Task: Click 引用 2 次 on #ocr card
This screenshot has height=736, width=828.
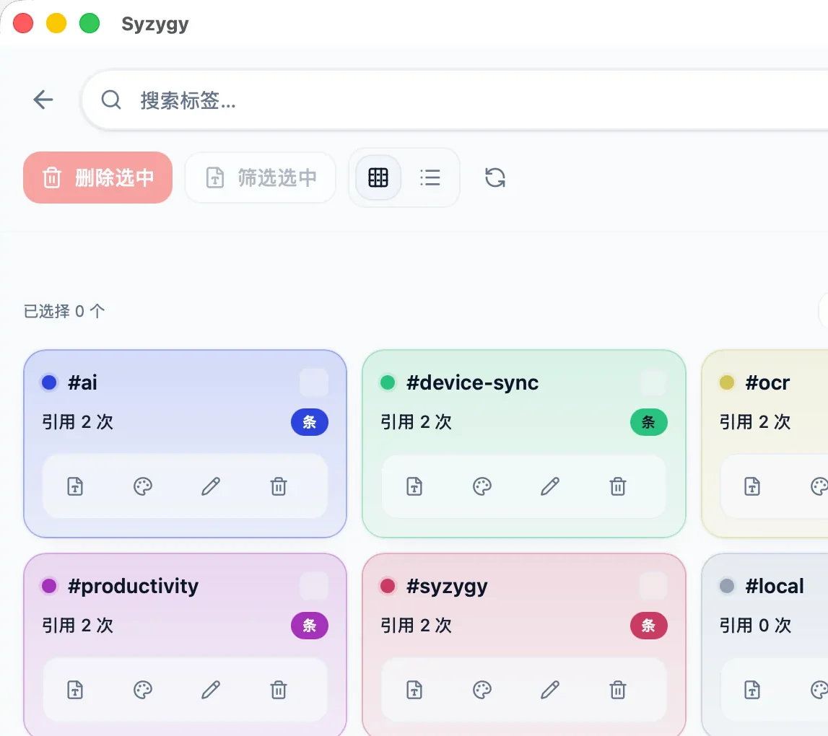Action: click(755, 422)
